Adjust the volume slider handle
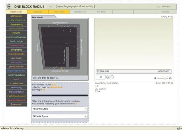Viewport: 182px width, 130px height. tap(165, 78)
